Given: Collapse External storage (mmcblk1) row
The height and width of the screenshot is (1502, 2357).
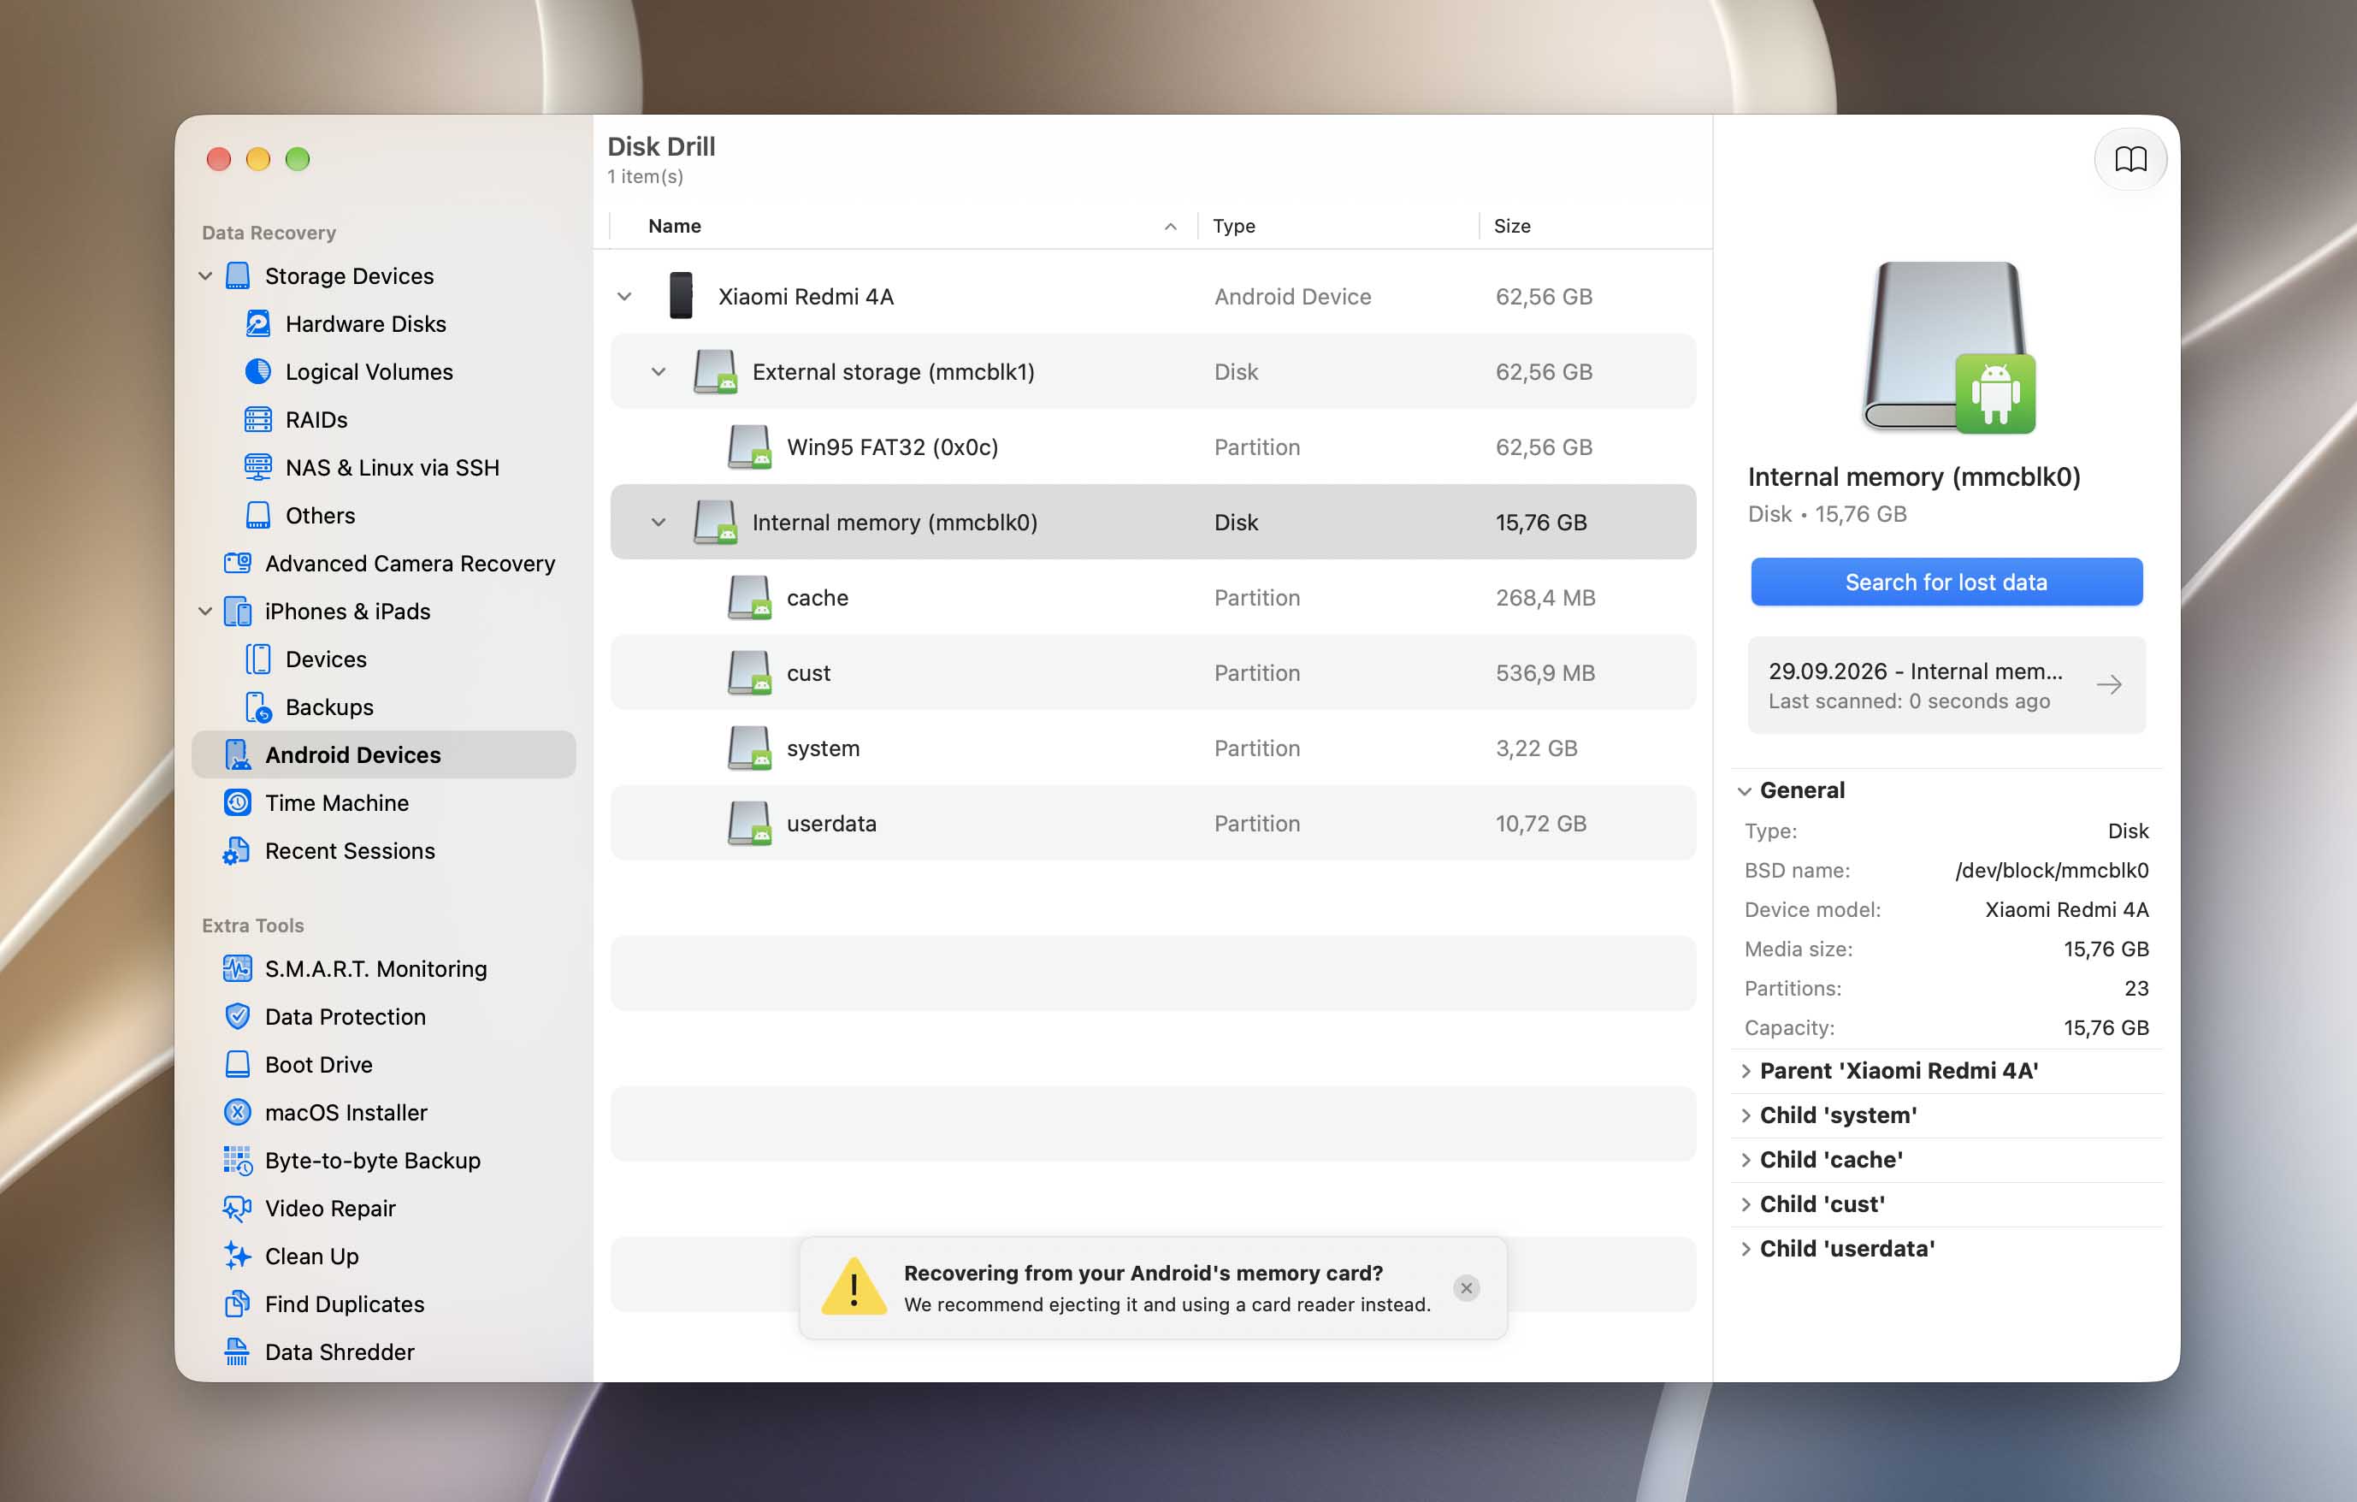Looking at the screenshot, I should click(x=659, y=372).
